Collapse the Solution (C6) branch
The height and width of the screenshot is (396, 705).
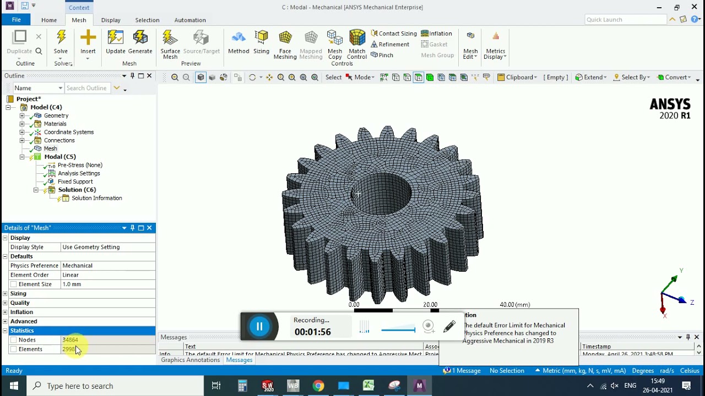click(x=36, y=190)
